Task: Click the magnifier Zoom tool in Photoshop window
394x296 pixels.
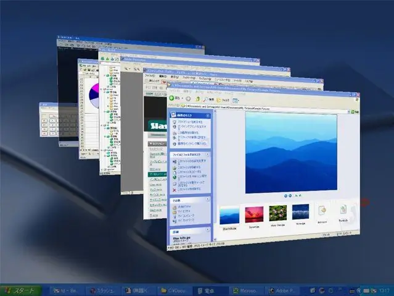Action: (x=125, y=68)
